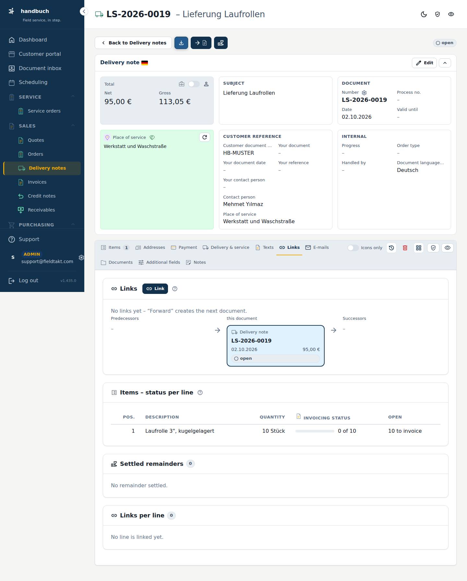
Task: Switch to the Payment tab
Action: tap(184, 248)
